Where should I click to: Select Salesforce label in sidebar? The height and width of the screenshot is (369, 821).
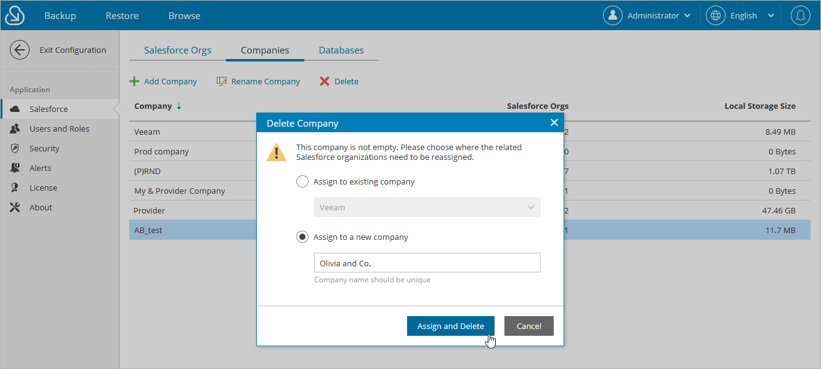click(x=49, y=109)
